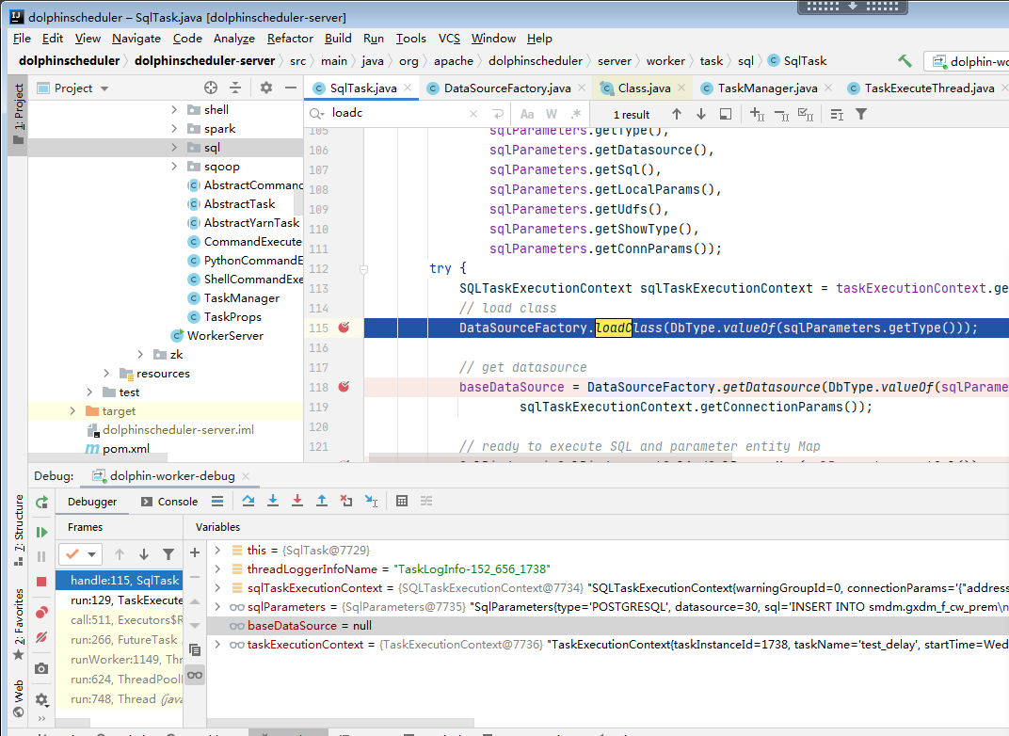Click thread dump camera icon
The height and width of the screenshot is (736, 1009).
pos(41,668)
